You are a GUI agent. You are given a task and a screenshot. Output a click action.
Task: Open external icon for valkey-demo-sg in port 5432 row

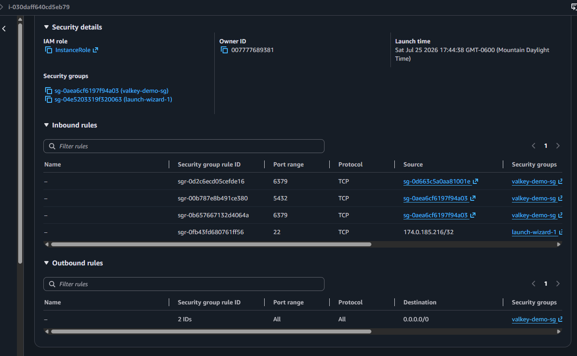(x=560, y=198)
